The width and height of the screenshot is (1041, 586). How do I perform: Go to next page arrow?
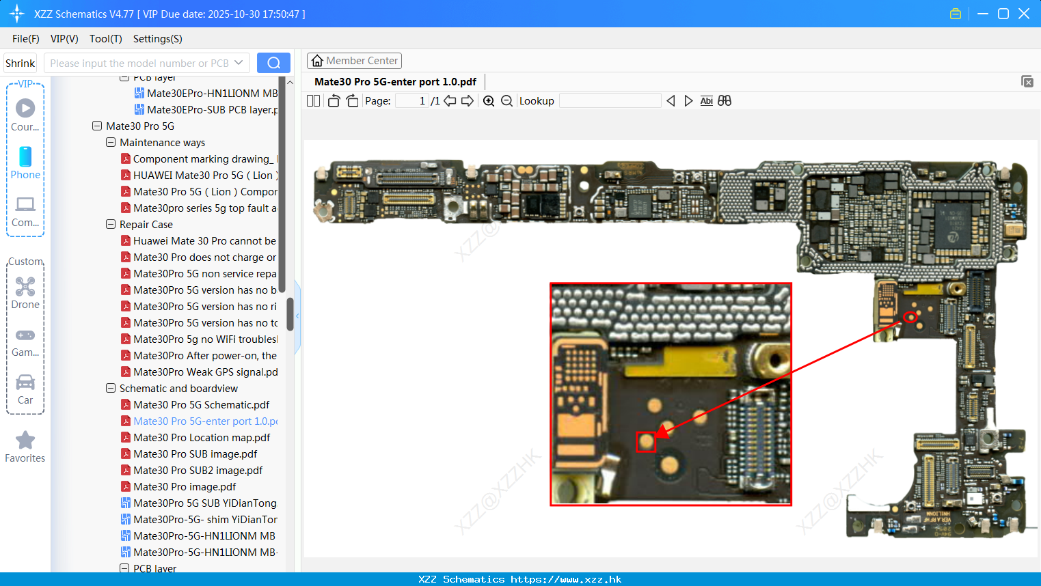click(x=468, y=100)
